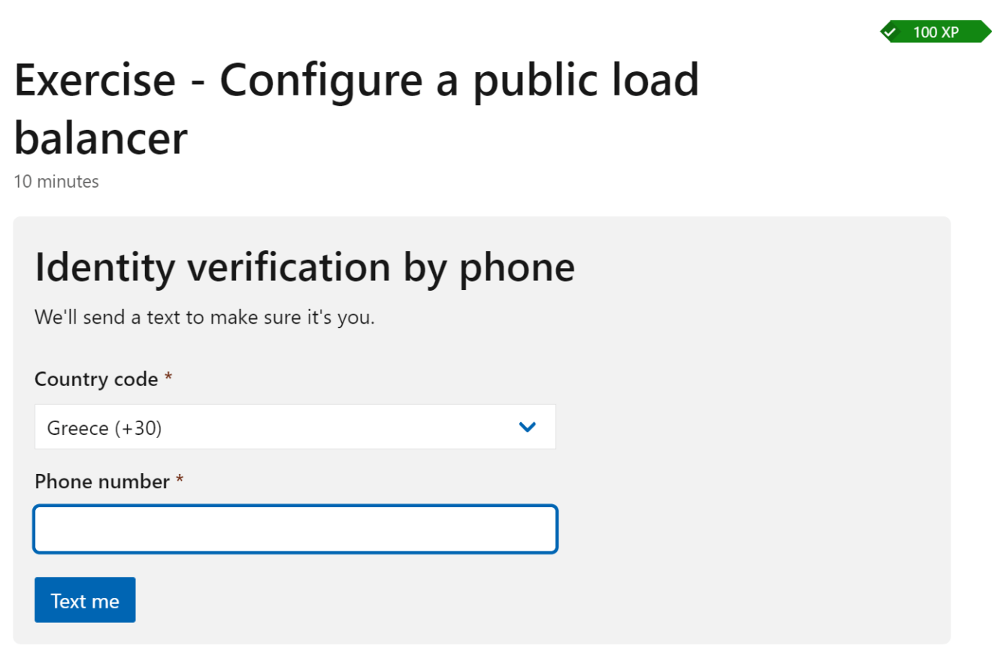This screenshot has width=992, height=655.
Task: Click the Country code field label
Action: 96,379
